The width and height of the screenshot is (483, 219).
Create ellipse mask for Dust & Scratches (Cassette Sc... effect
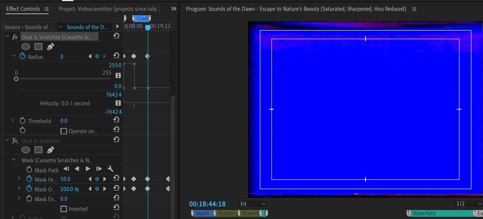click(x=25, y=47)
